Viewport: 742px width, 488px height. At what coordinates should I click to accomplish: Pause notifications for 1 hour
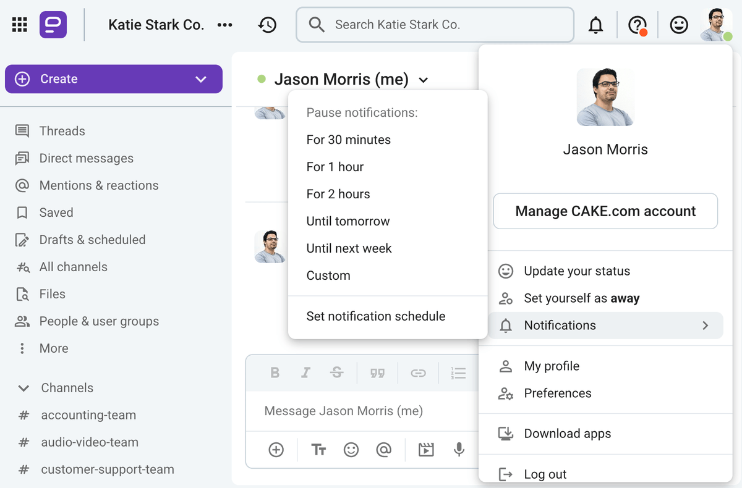pos(335,166)
